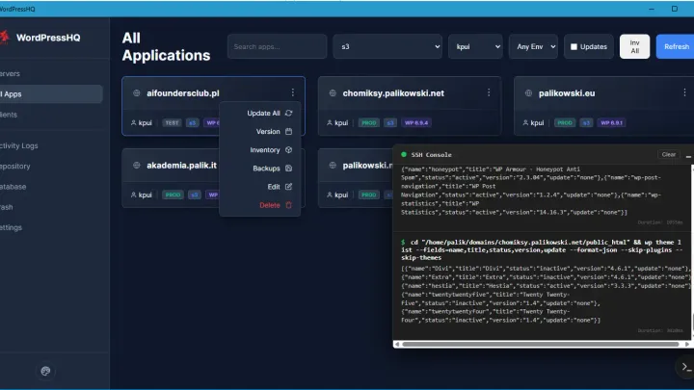Maximize the WordPressHQ window
694x390 pixels.
[674, 9]
